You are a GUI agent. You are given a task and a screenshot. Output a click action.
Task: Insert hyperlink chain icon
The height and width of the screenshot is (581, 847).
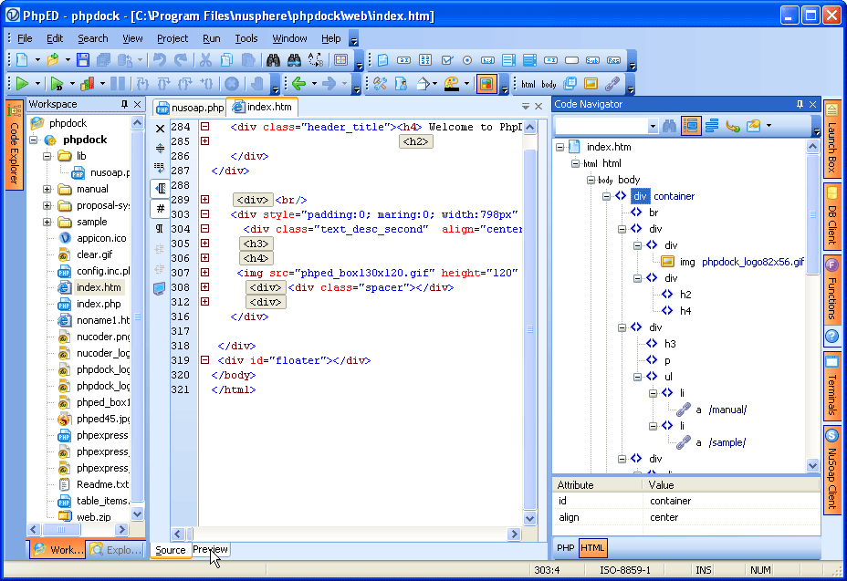coord(612,84)
